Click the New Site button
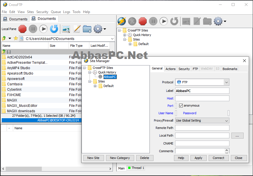 click(x=94, y=158)
